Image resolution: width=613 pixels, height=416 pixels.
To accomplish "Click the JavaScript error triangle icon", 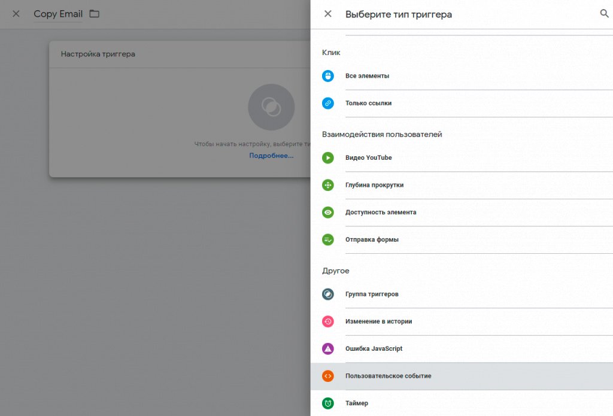I will [327, 348].
